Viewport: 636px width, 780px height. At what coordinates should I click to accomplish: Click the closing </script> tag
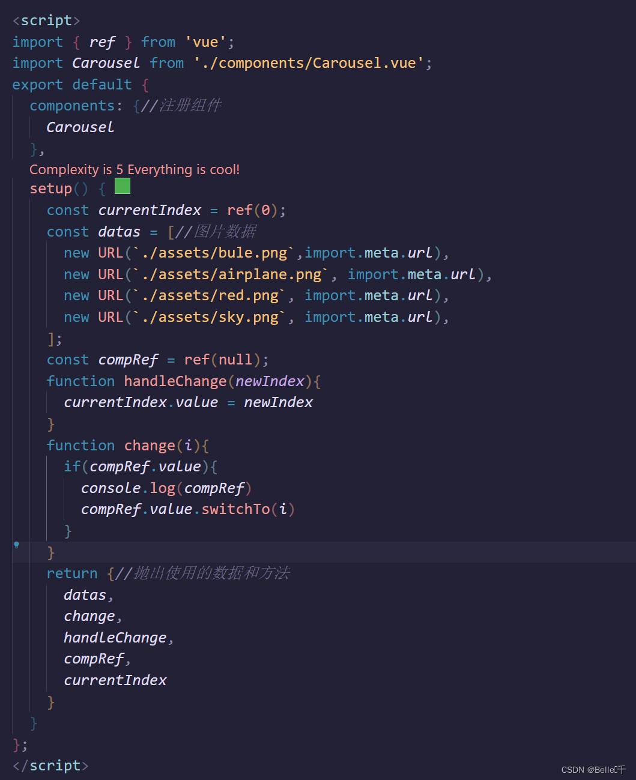click(x=50, y=766)
